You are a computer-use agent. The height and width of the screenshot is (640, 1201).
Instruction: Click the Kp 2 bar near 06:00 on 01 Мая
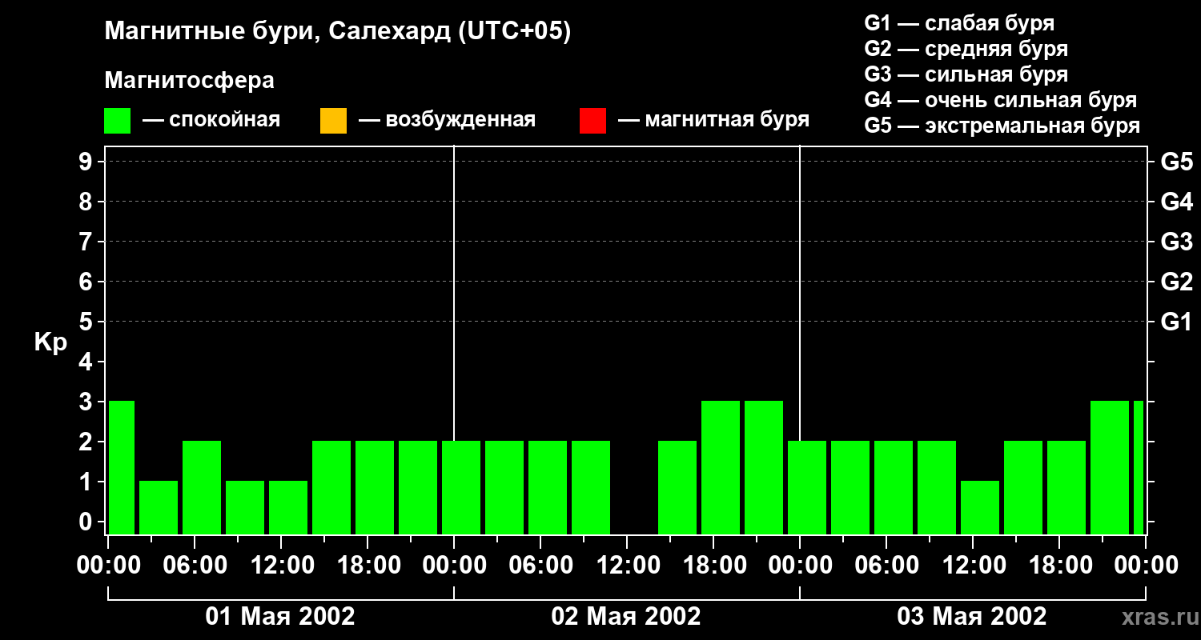202,487
